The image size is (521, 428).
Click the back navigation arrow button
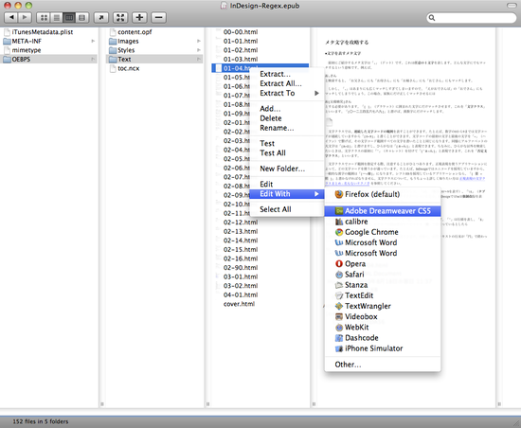click(11, 17)
